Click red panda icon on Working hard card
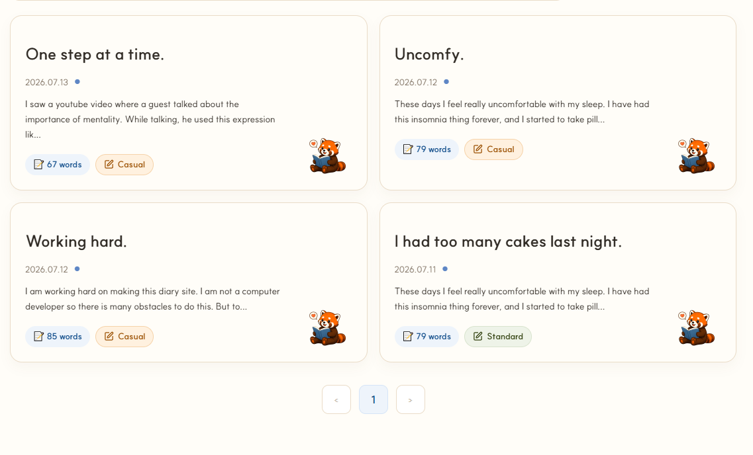The width and height of the screenshot is (753, 455). tap(328, 327)
